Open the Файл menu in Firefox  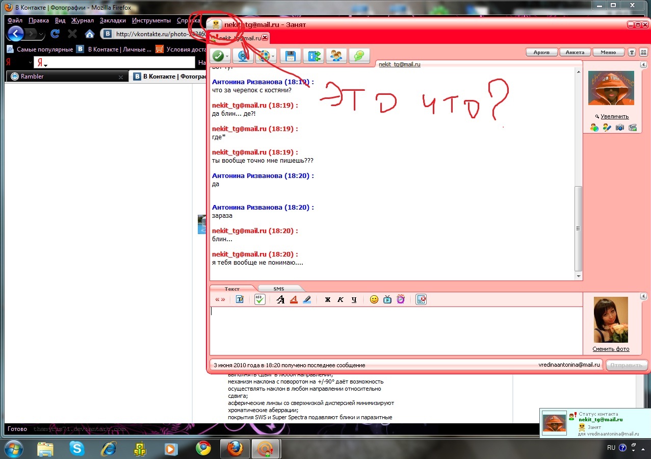coord(15,20)
